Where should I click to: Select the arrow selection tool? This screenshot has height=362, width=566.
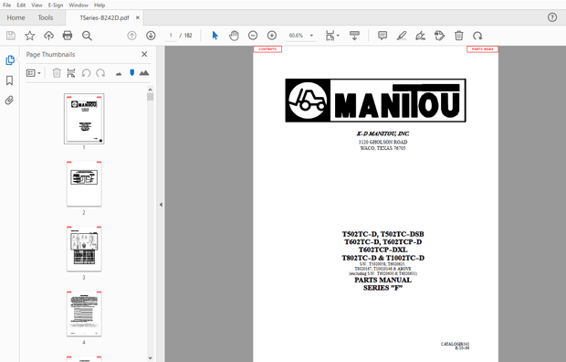click(215, 36)
